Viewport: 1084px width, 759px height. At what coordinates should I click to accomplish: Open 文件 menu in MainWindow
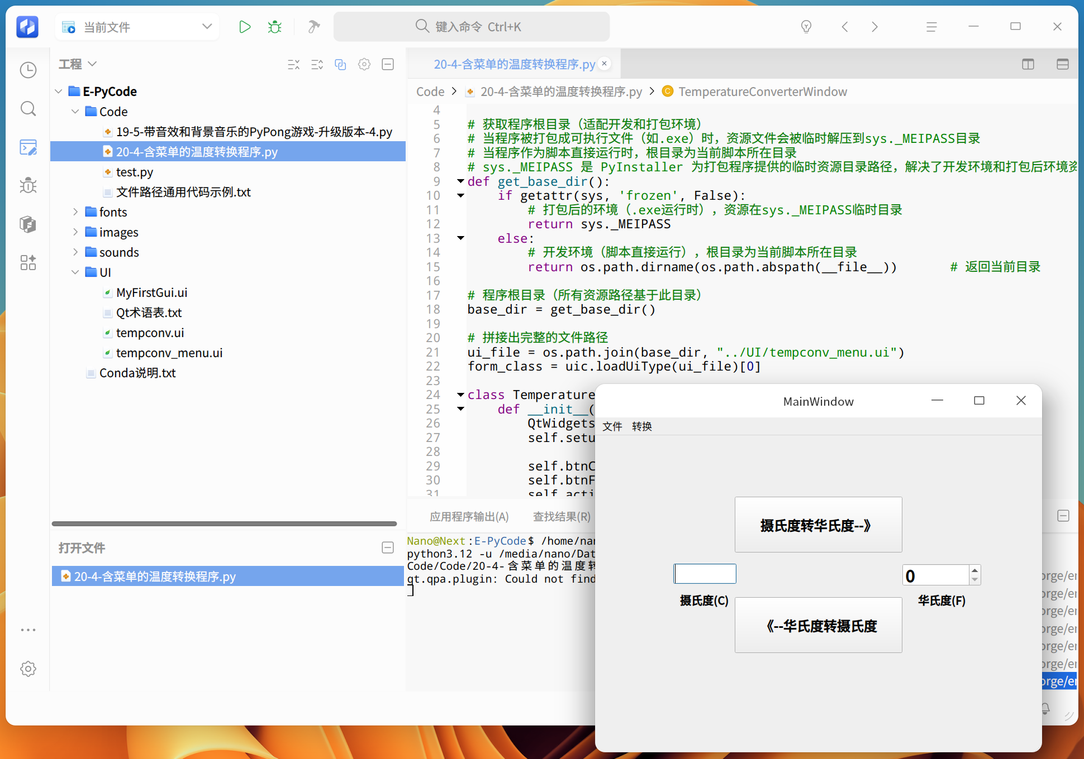click(x=612, y=427)
